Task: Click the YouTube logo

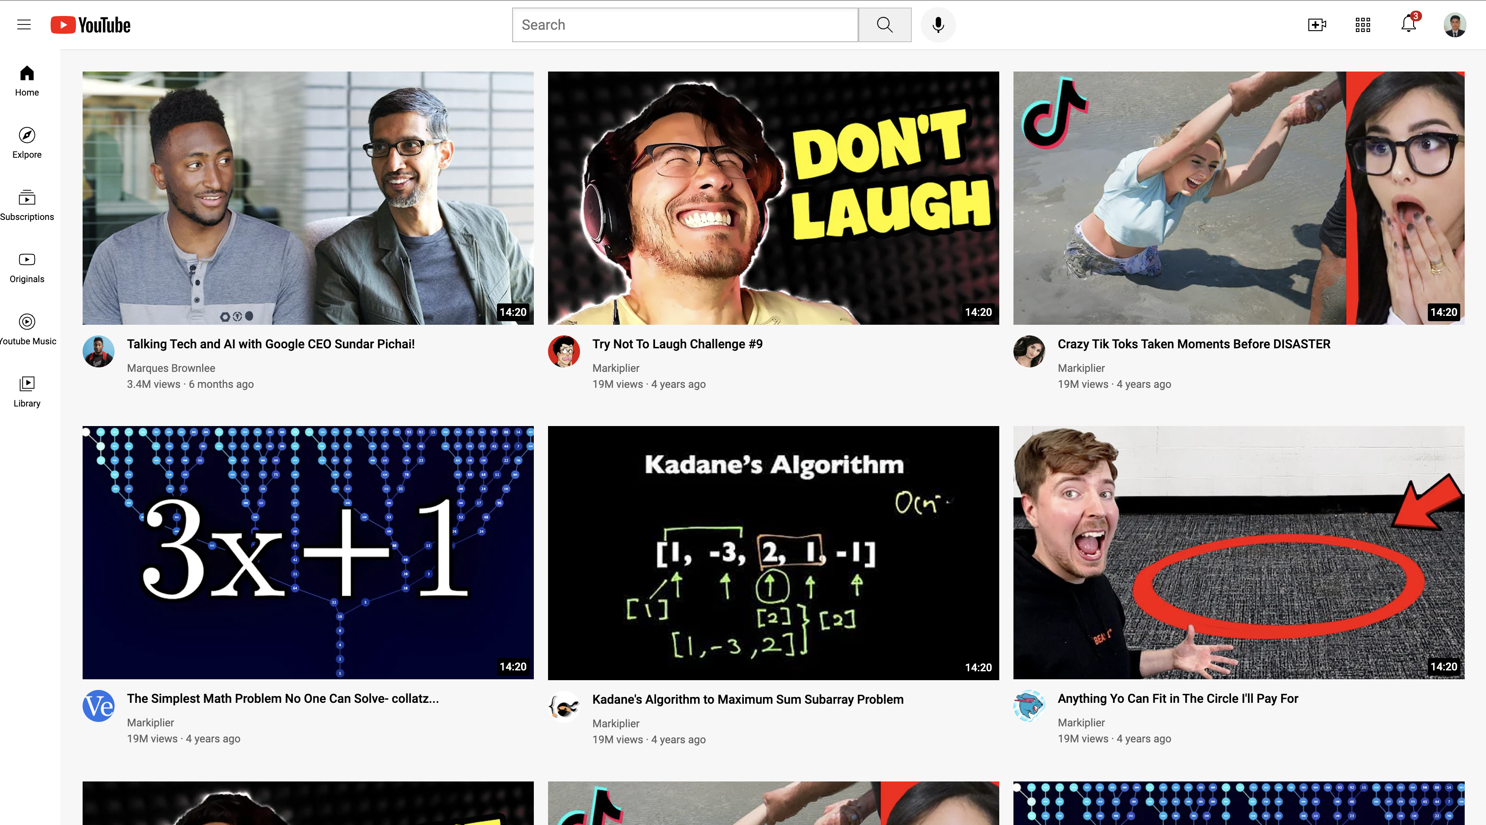Action: pos(91,25)
